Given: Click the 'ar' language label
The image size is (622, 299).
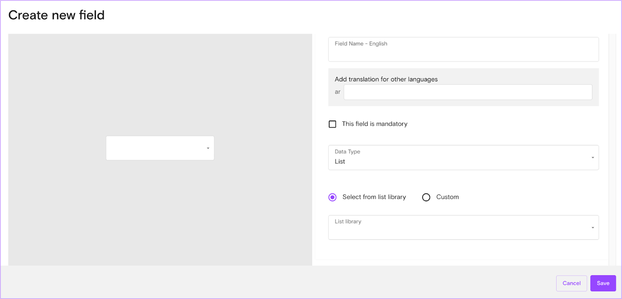Looking at the screenshot, I should click(337, 92).
